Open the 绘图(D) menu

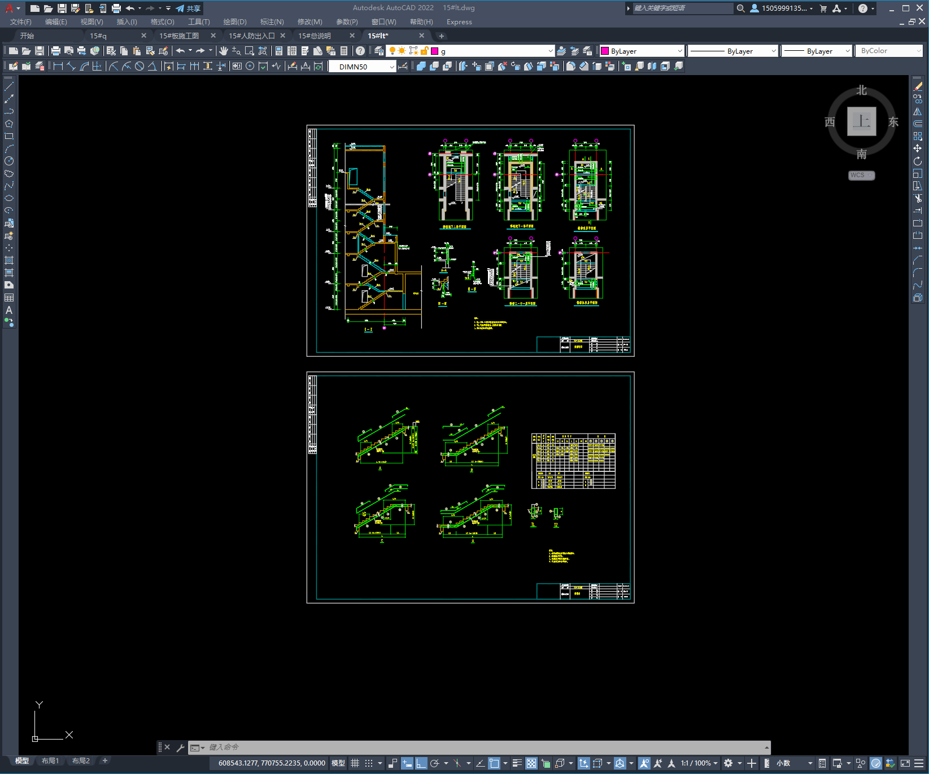coord(235,22)
